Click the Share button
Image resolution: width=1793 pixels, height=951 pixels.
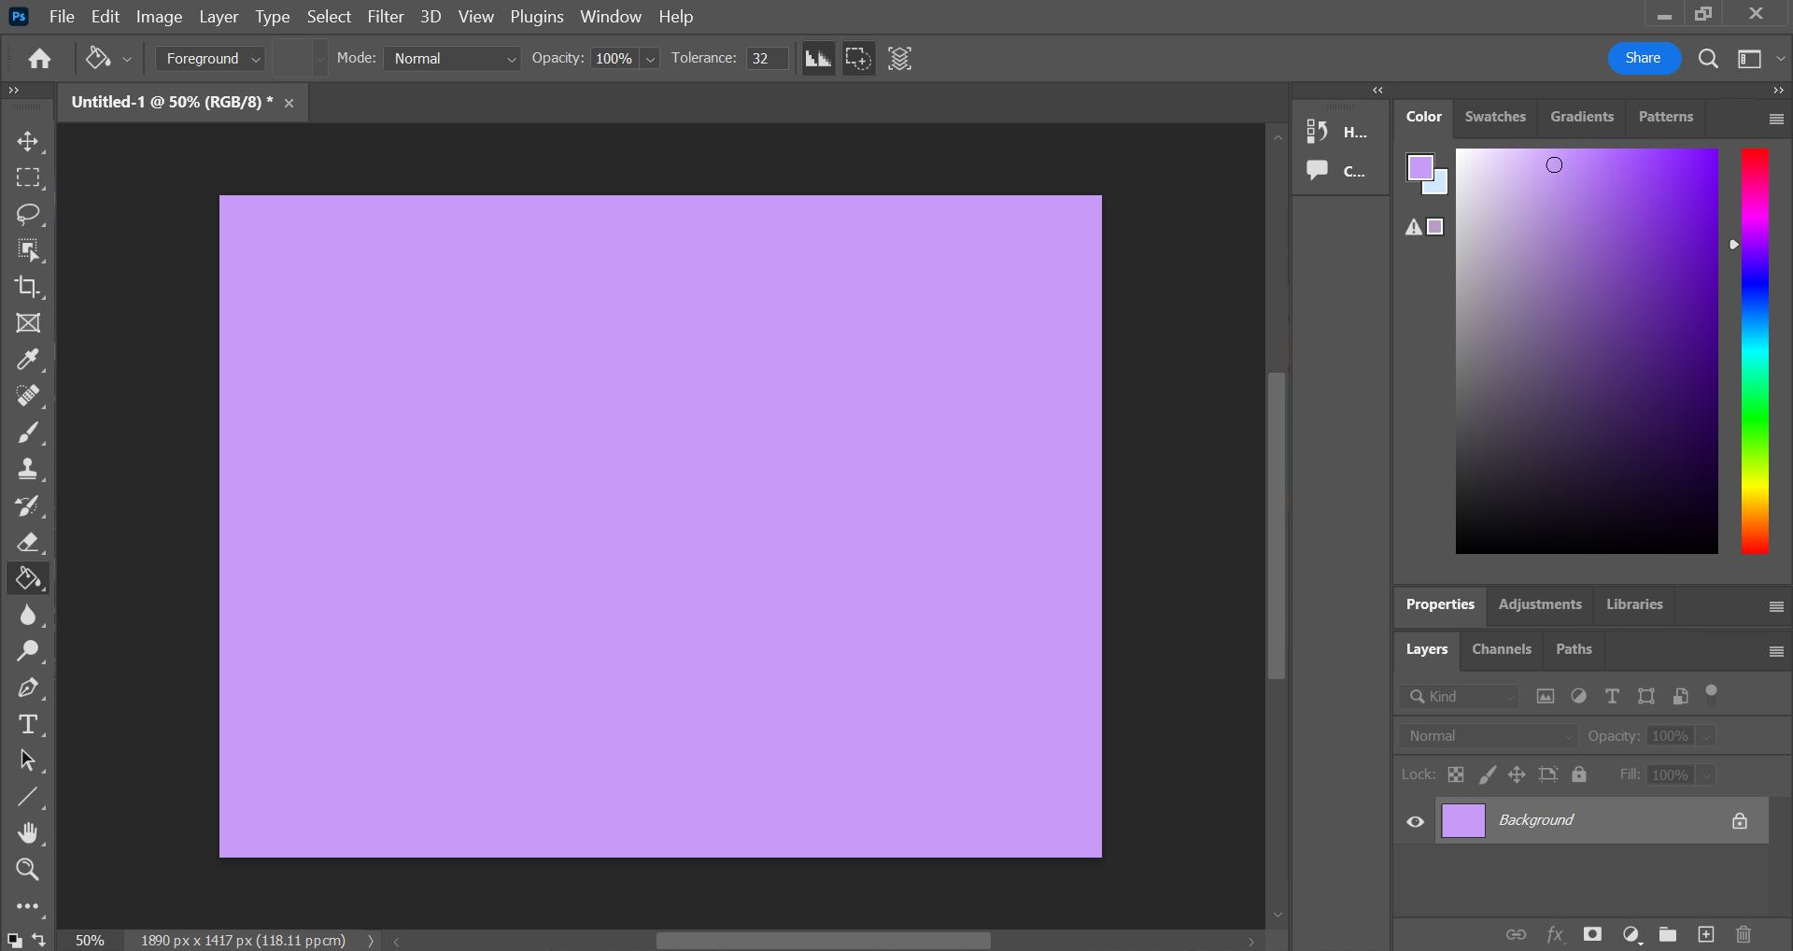click(x=1643, y=58)
